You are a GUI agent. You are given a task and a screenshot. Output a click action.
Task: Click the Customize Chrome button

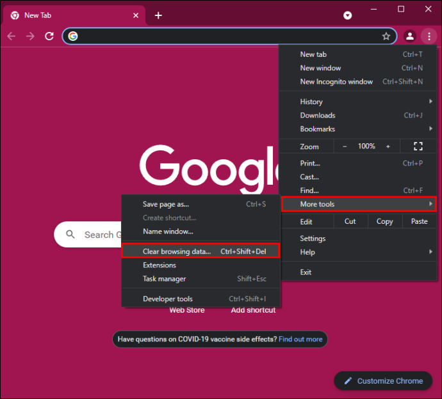[383, 380]
